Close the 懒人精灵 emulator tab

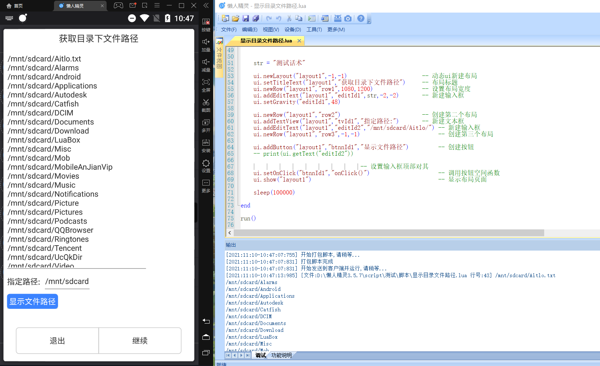[102, 6]
